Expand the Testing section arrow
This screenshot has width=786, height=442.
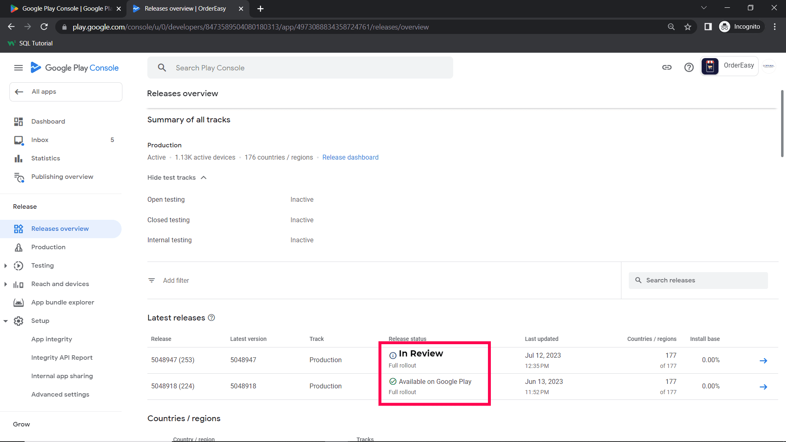coord(6,266)
